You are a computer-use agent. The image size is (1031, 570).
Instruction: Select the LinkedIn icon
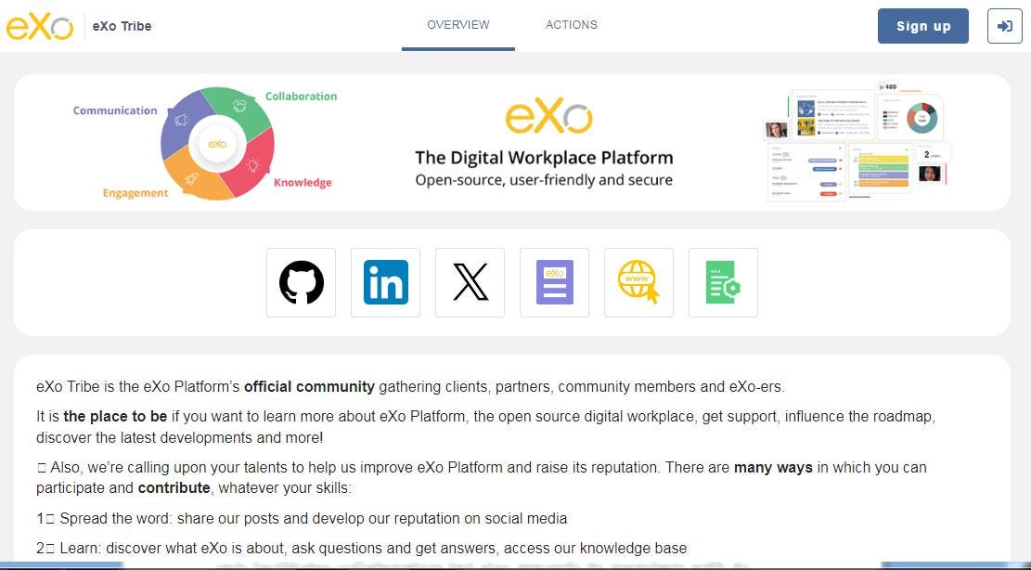(x=385, y=282)
